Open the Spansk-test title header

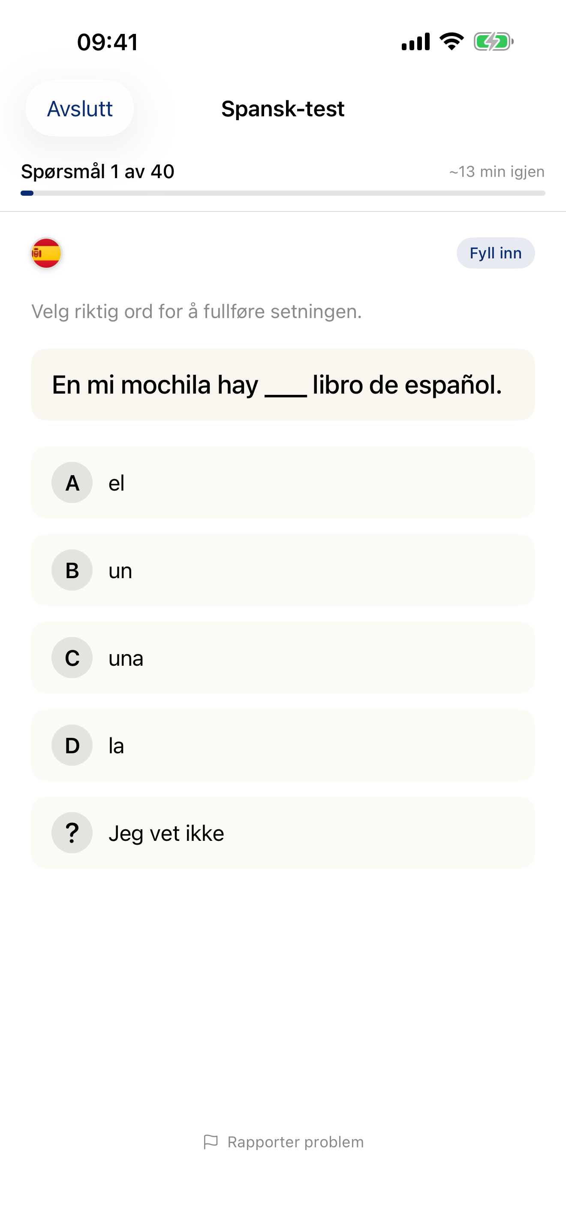[x=283, y=109]
